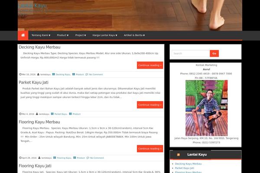Screen dimensions: 260x173
Task: Open the Tentang Kami dropdown menu
Action: tap(41, 35)
